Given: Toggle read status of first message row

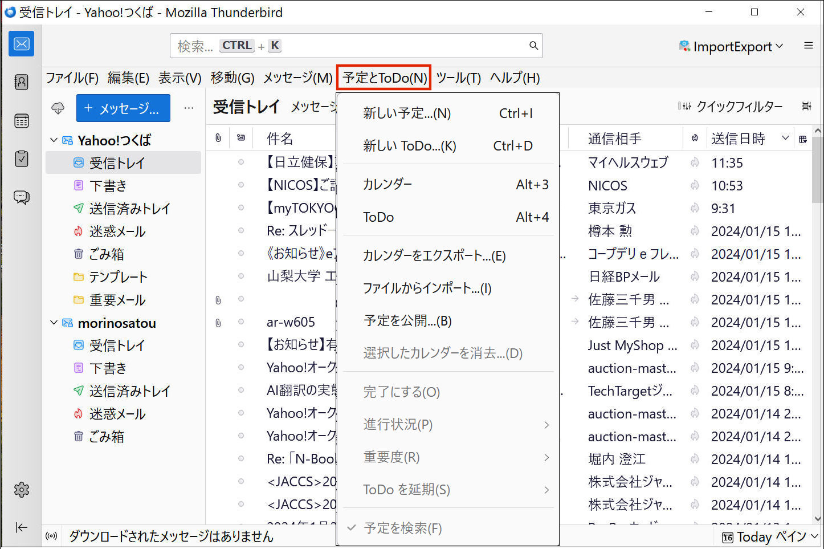Looking at the screenshot, I should tap(241, 162).
